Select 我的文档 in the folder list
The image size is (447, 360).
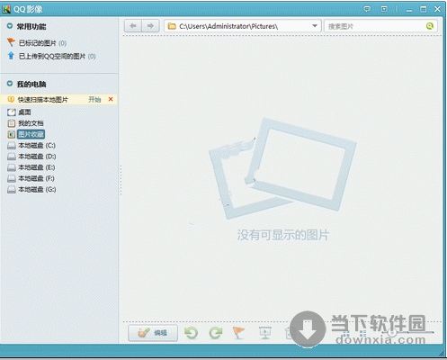pyautogui.click(x=31, y=123)
